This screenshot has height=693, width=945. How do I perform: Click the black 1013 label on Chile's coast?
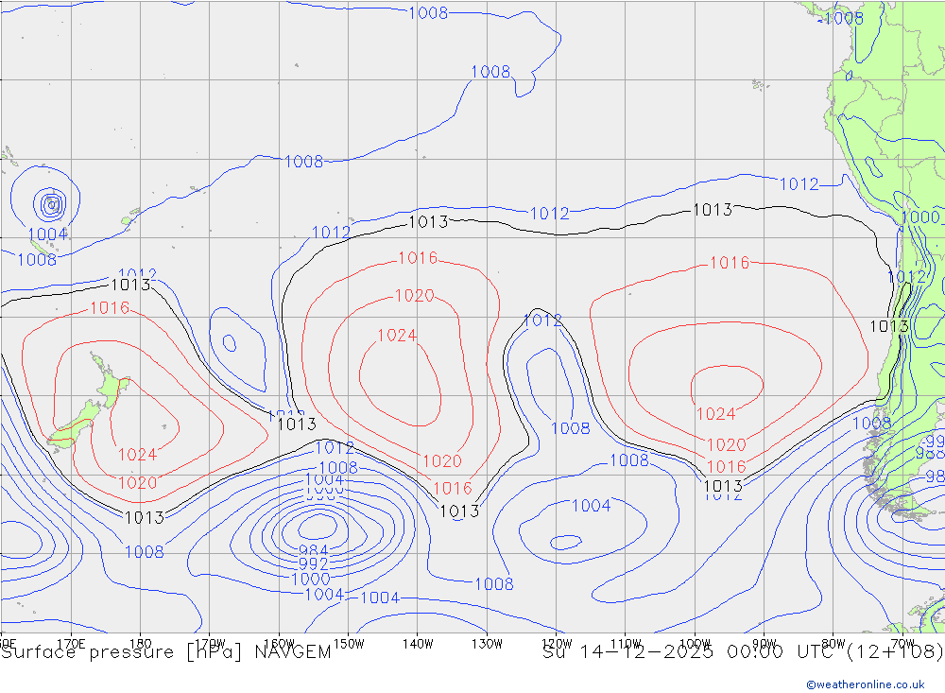[888, 326]
